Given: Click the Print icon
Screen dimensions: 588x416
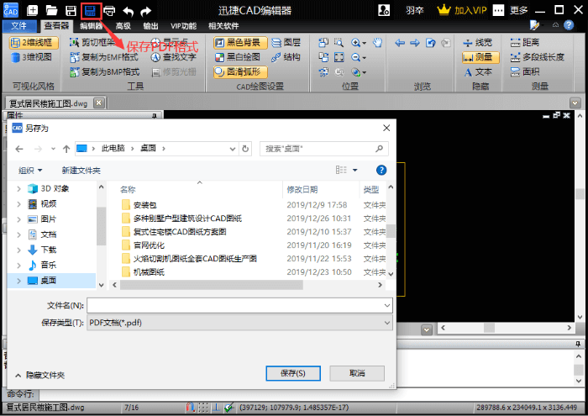Looking at the screenshot, I should point(109,10).
